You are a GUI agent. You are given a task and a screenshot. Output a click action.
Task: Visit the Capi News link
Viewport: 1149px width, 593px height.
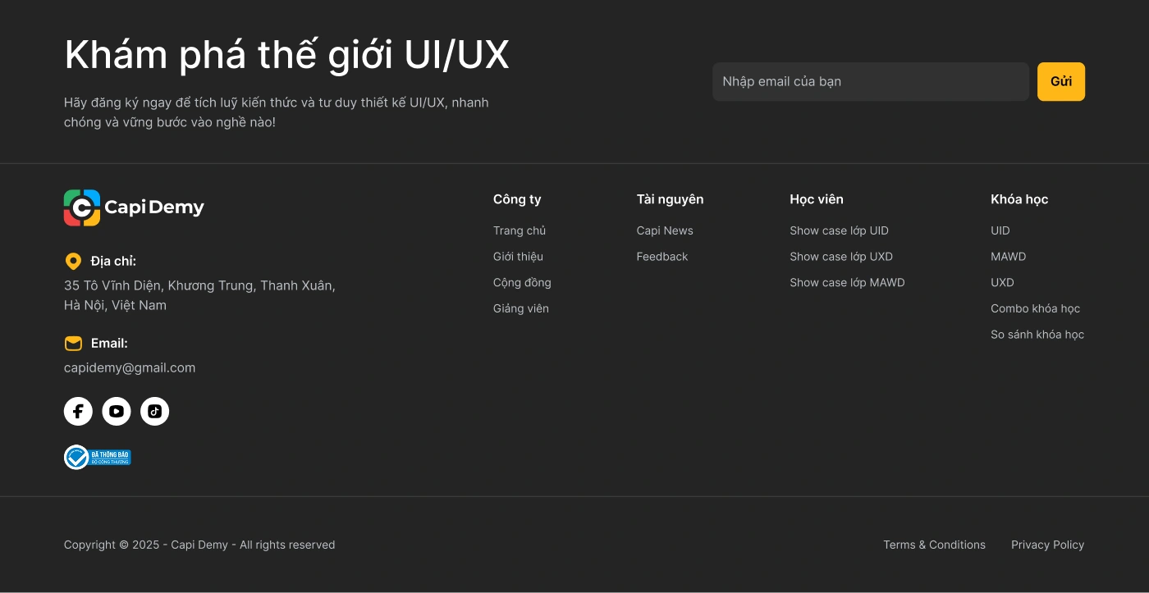(665, 230)
